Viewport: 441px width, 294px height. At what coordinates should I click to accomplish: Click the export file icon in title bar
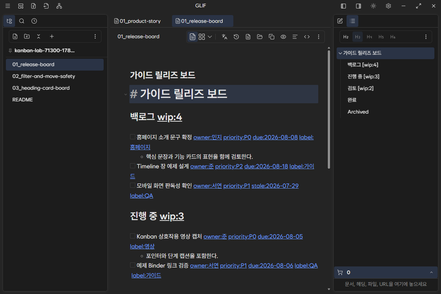(x=33, y=6)
